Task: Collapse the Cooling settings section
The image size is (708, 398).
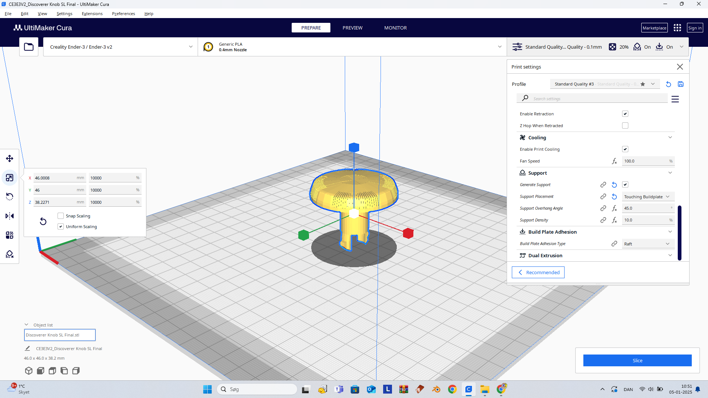Action: point(670,137)
